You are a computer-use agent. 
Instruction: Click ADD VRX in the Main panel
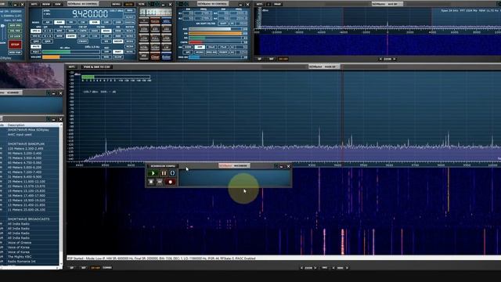point(15,25)
